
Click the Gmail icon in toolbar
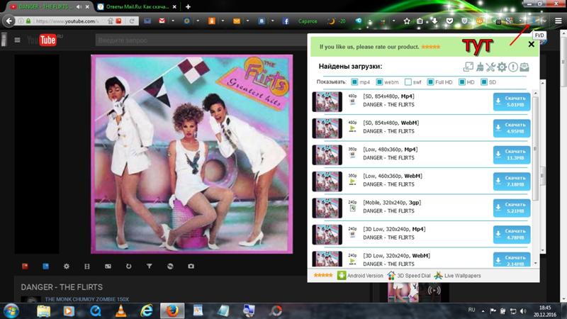pos(162,21)
